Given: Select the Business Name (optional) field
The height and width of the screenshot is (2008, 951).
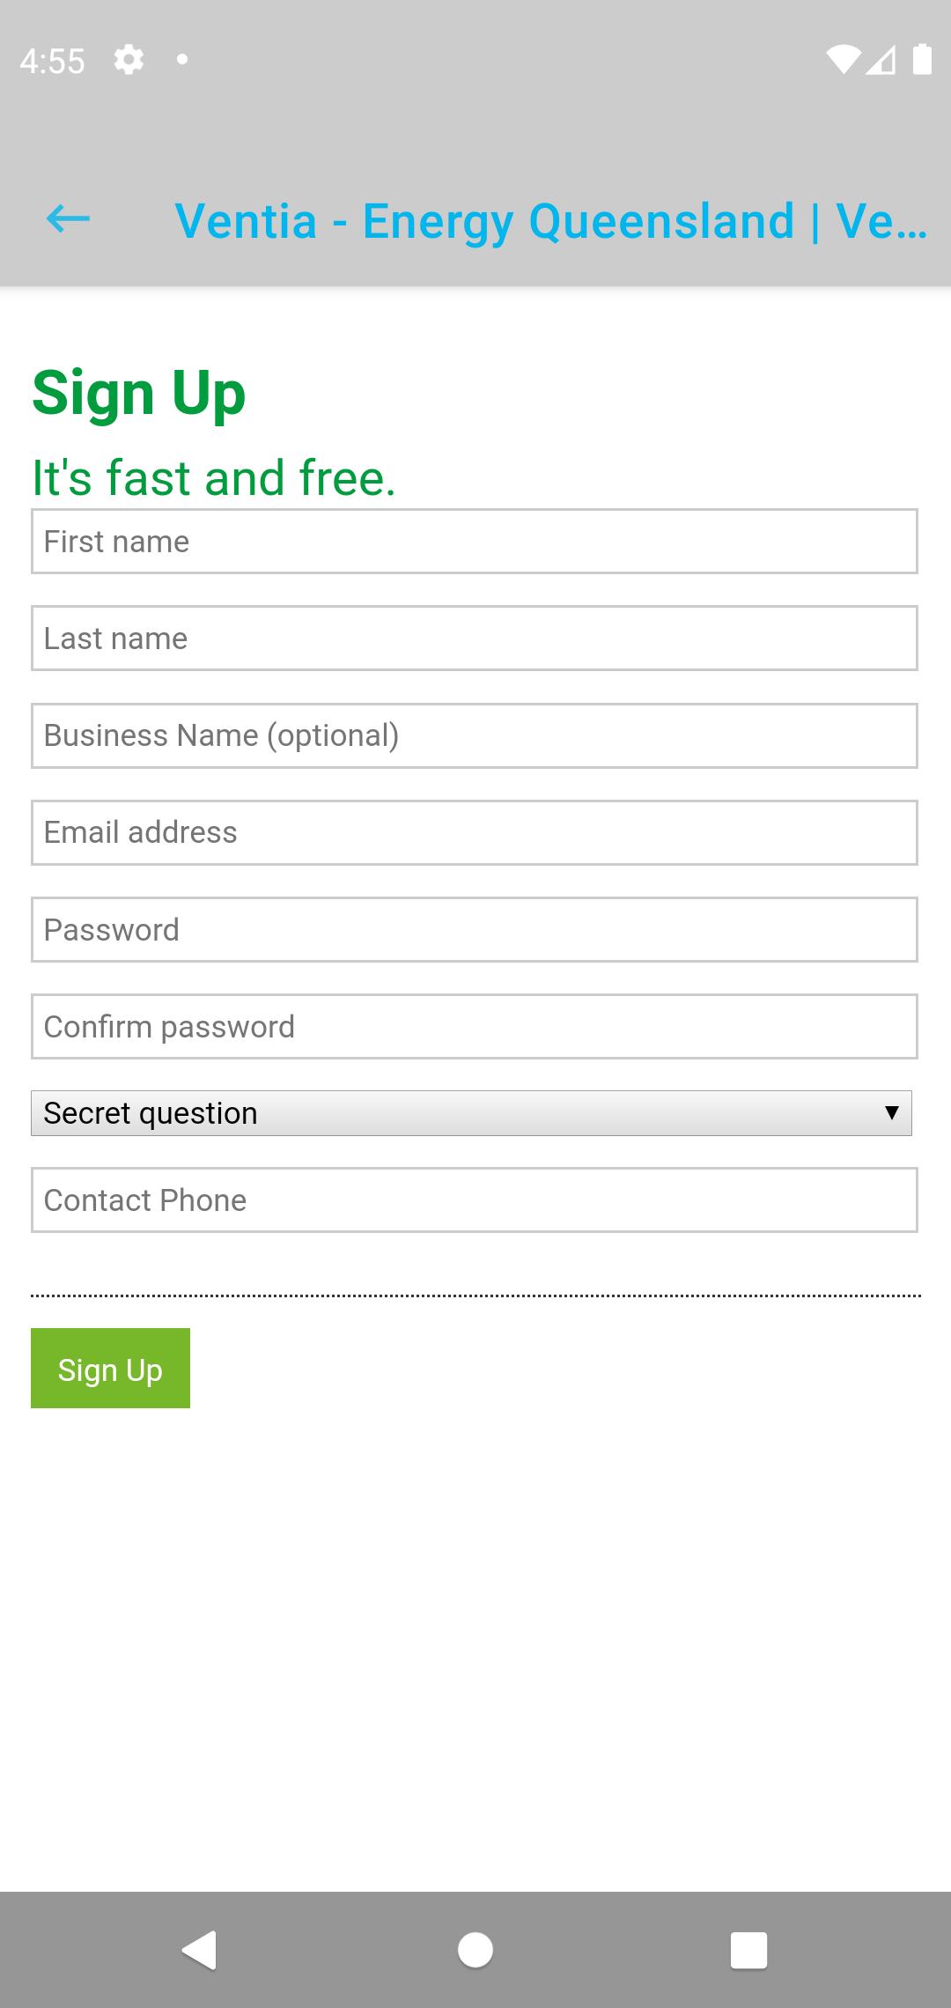Looking at the screenshot, I should click(x=475, y=735).
